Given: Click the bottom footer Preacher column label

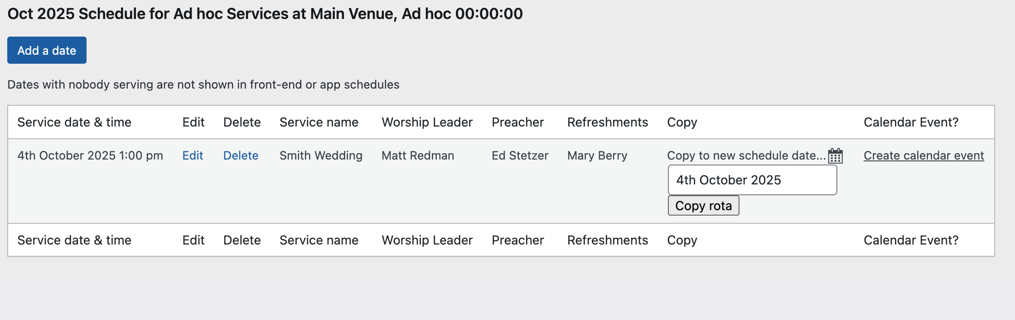Looking at the screenshot, I should (x=517, y=240).
